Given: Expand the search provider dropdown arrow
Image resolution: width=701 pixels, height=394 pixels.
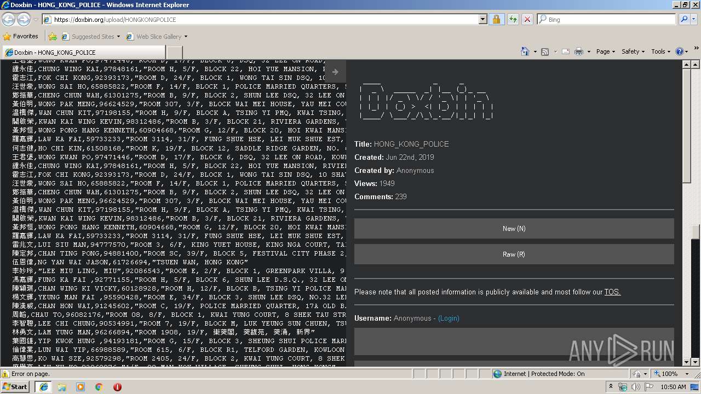Looking at the screenshot, I should click(693, 19).
